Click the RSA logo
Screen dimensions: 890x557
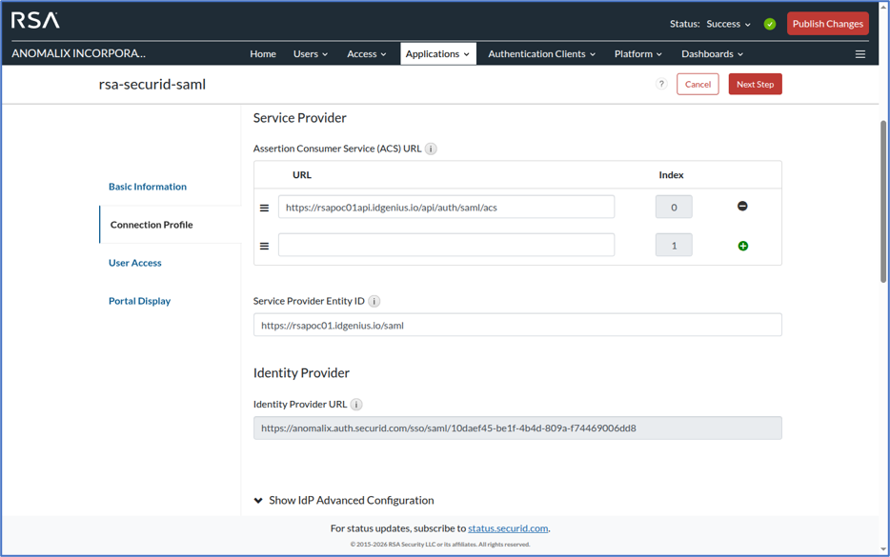pyautogui.click(x=35, y=20)
